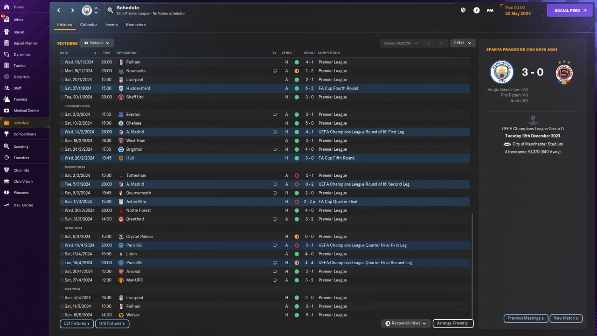Toggle the reminder circle for the Wolves 19/5/2024 fixture
Image resolution: width=597 pixels, height=336 pixels.
tap(62, 315)
